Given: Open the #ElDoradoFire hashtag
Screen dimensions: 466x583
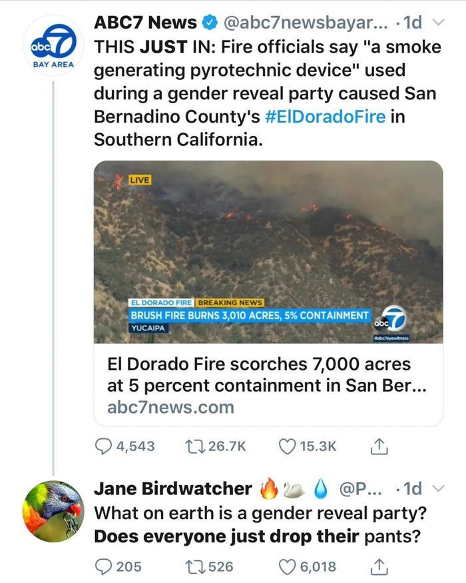Looking at the screenshot, I should pyautogui.click(x=325, y=117).
